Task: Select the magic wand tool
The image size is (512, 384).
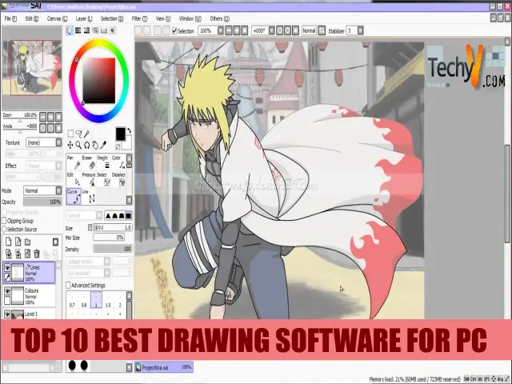Action: click(x=87, y=134)
